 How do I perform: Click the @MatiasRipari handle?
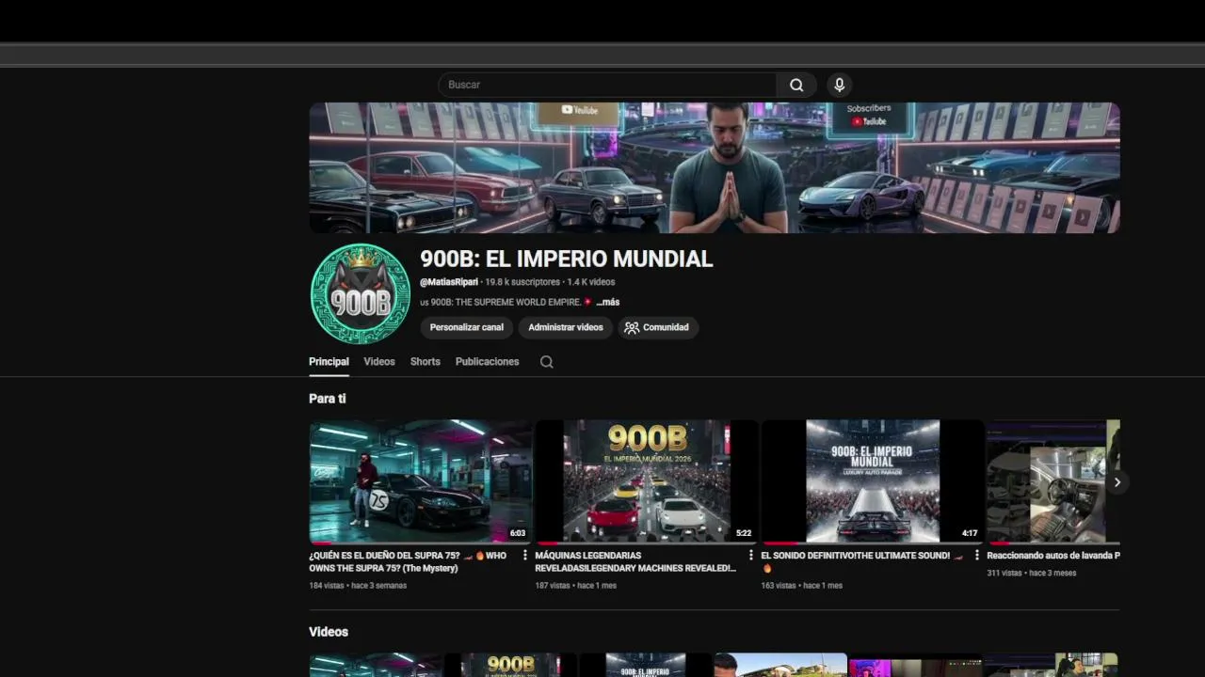(449, 282)
